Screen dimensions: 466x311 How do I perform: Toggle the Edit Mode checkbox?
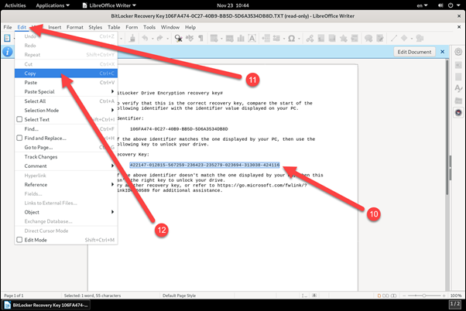pos(19,240)
